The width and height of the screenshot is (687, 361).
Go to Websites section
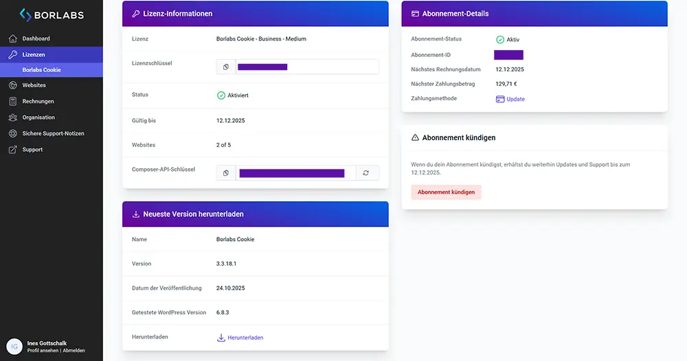click(x=52, y=85)
